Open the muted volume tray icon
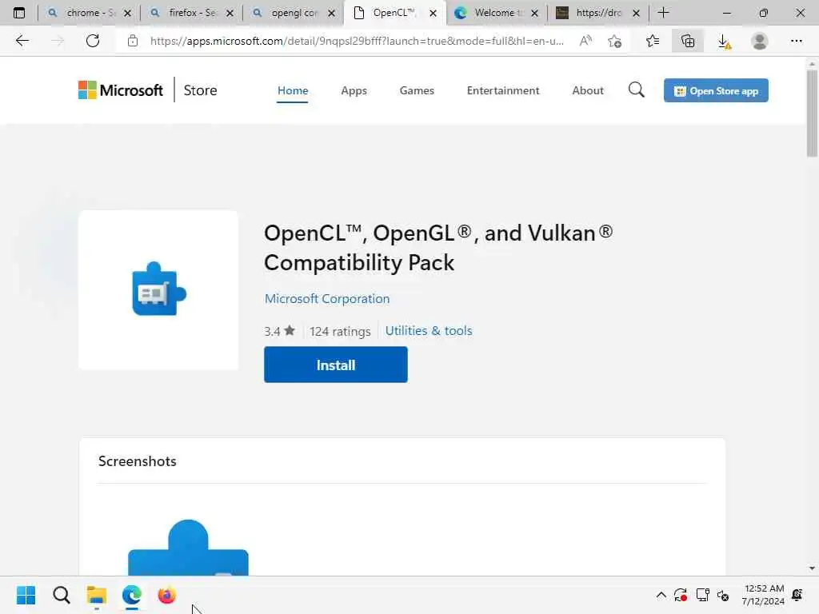 pyautogui.click(x=723, y=595)
